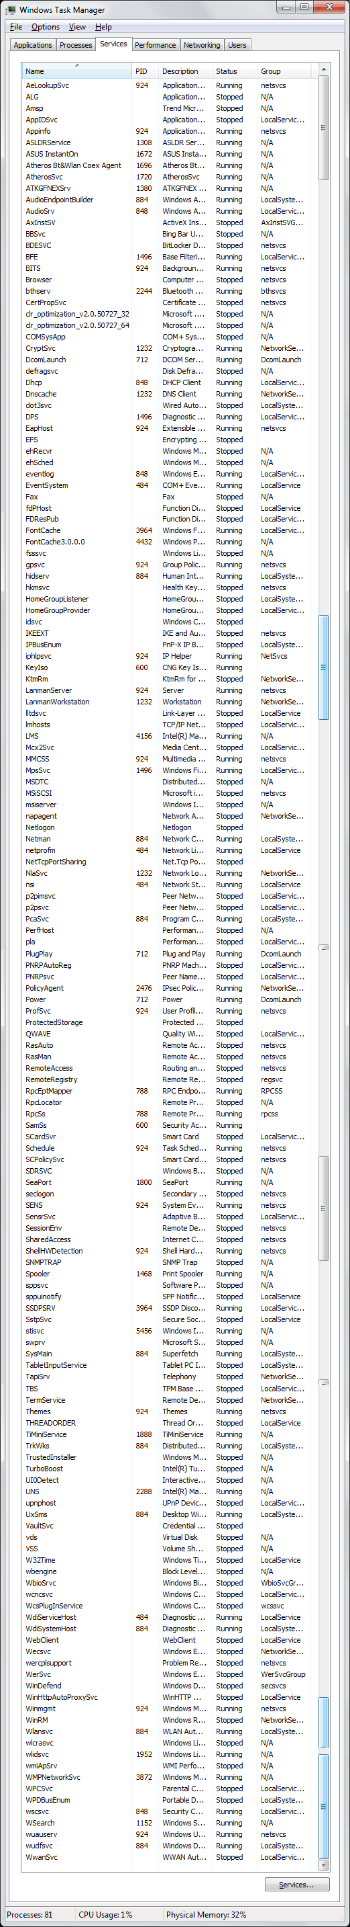350x1927 pixels.
Task: Switch to the Processes tab
Action: (x=75, y=45)
